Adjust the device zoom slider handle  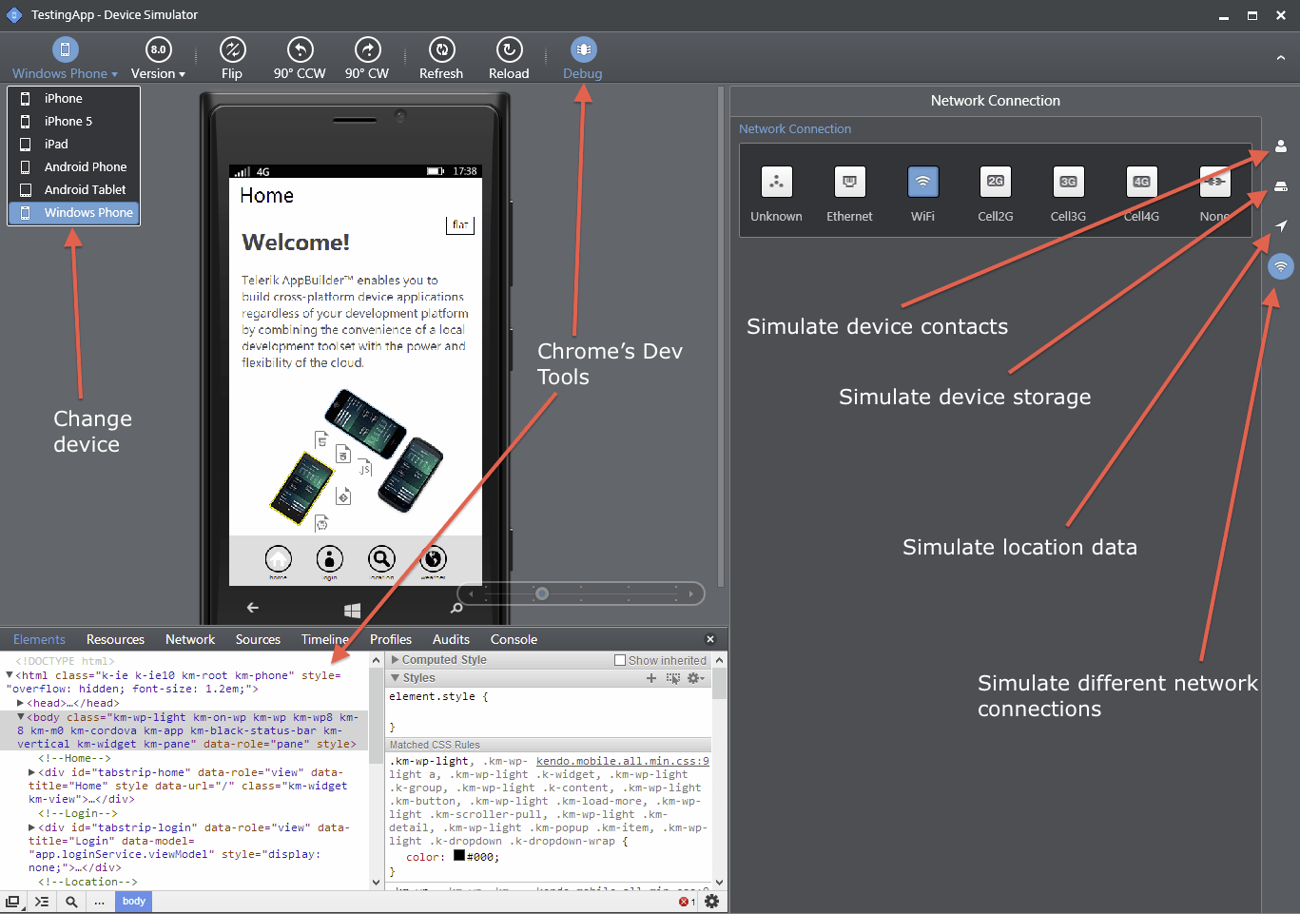542,593
